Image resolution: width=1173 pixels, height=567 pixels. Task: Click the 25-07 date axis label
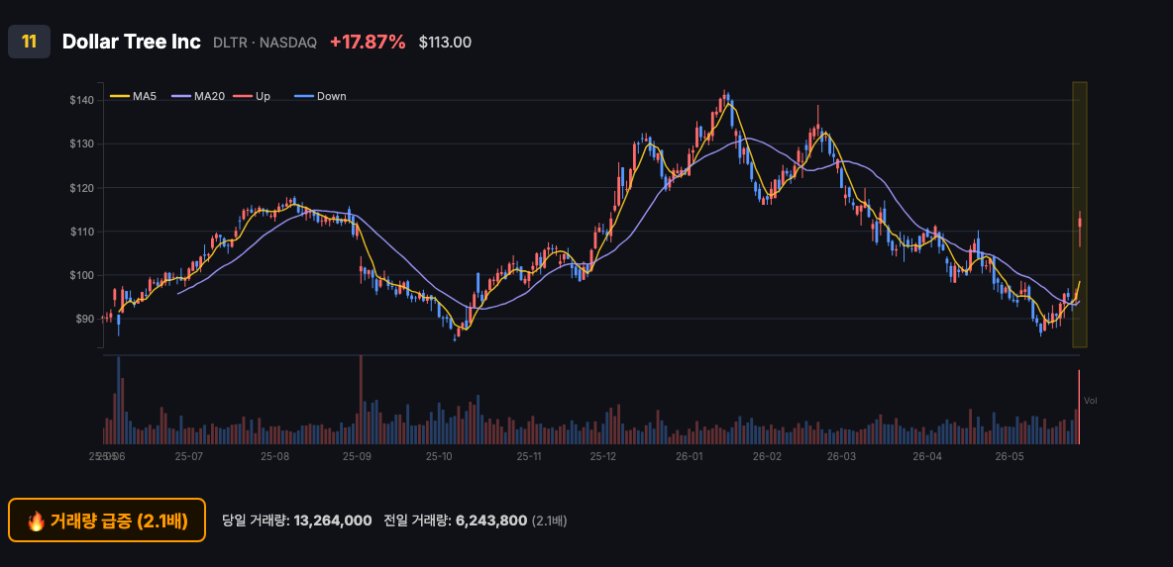tap(188, 456)
